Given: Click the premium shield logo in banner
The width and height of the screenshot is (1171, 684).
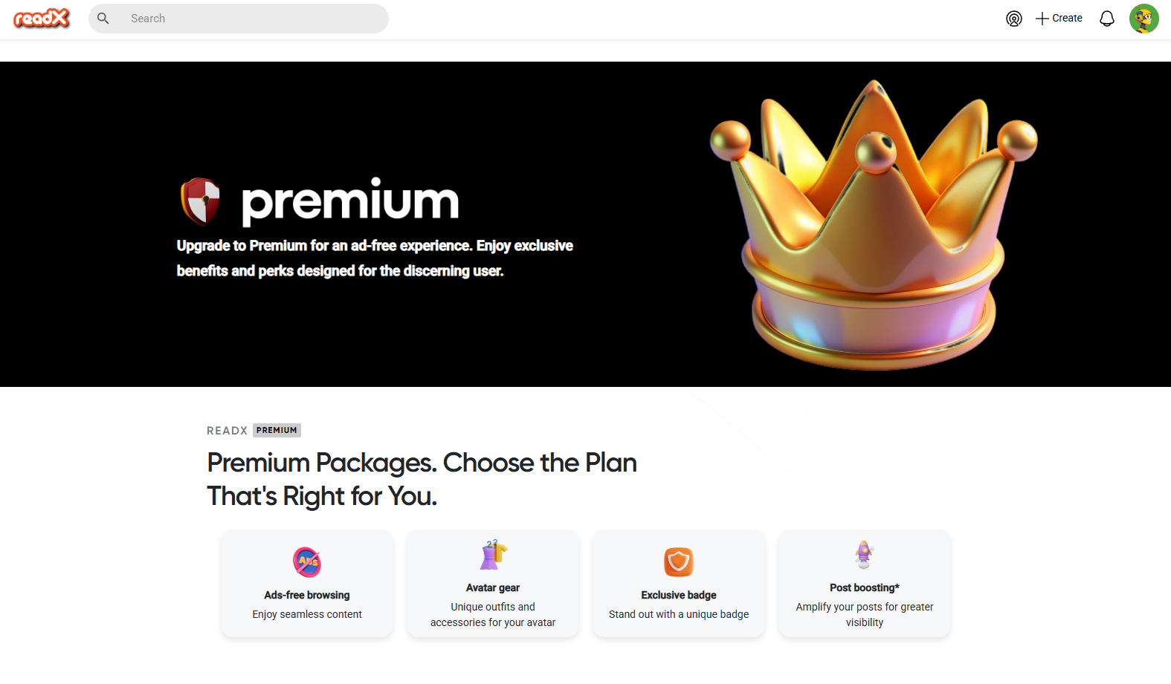Looking at the screenshot, I should click(201, 201).
